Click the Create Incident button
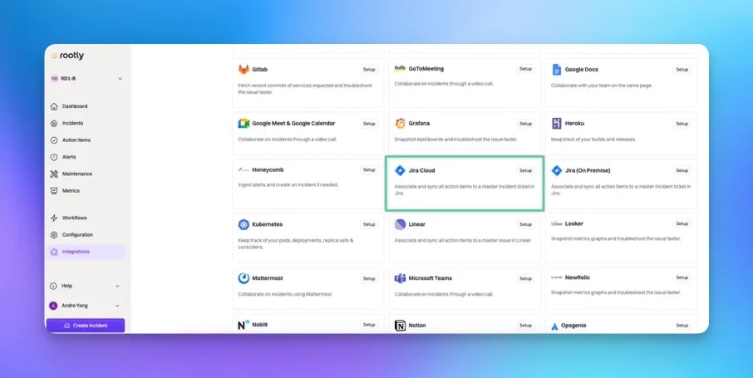 86,325
